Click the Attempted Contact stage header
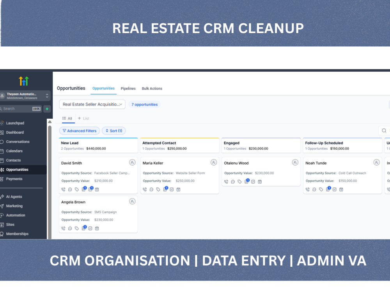The width and height of the screenshot is (390, 292). coord(179,146)
